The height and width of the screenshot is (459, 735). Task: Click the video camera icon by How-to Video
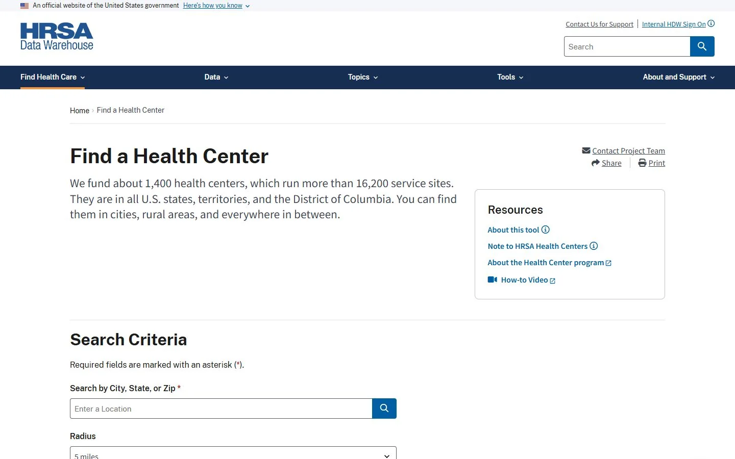(x=493, y=279)
